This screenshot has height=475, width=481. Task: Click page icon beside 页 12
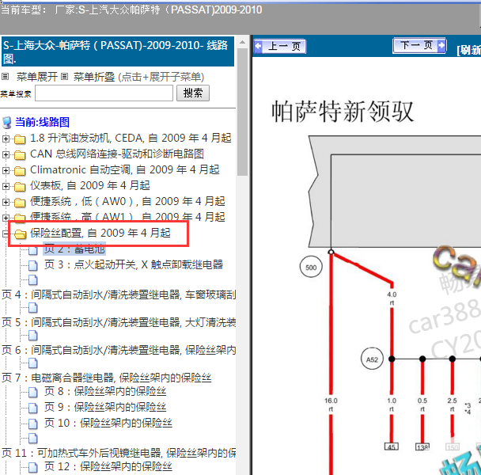point(32,467)
